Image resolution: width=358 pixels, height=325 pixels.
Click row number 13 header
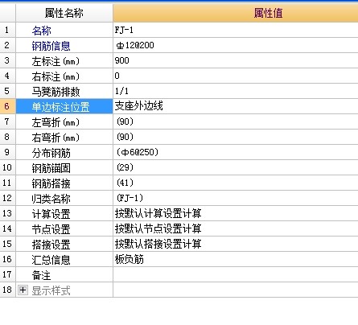pos(7,213)
